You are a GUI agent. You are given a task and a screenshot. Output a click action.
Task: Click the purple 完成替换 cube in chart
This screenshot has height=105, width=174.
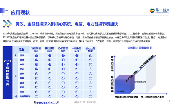point(125,84)
